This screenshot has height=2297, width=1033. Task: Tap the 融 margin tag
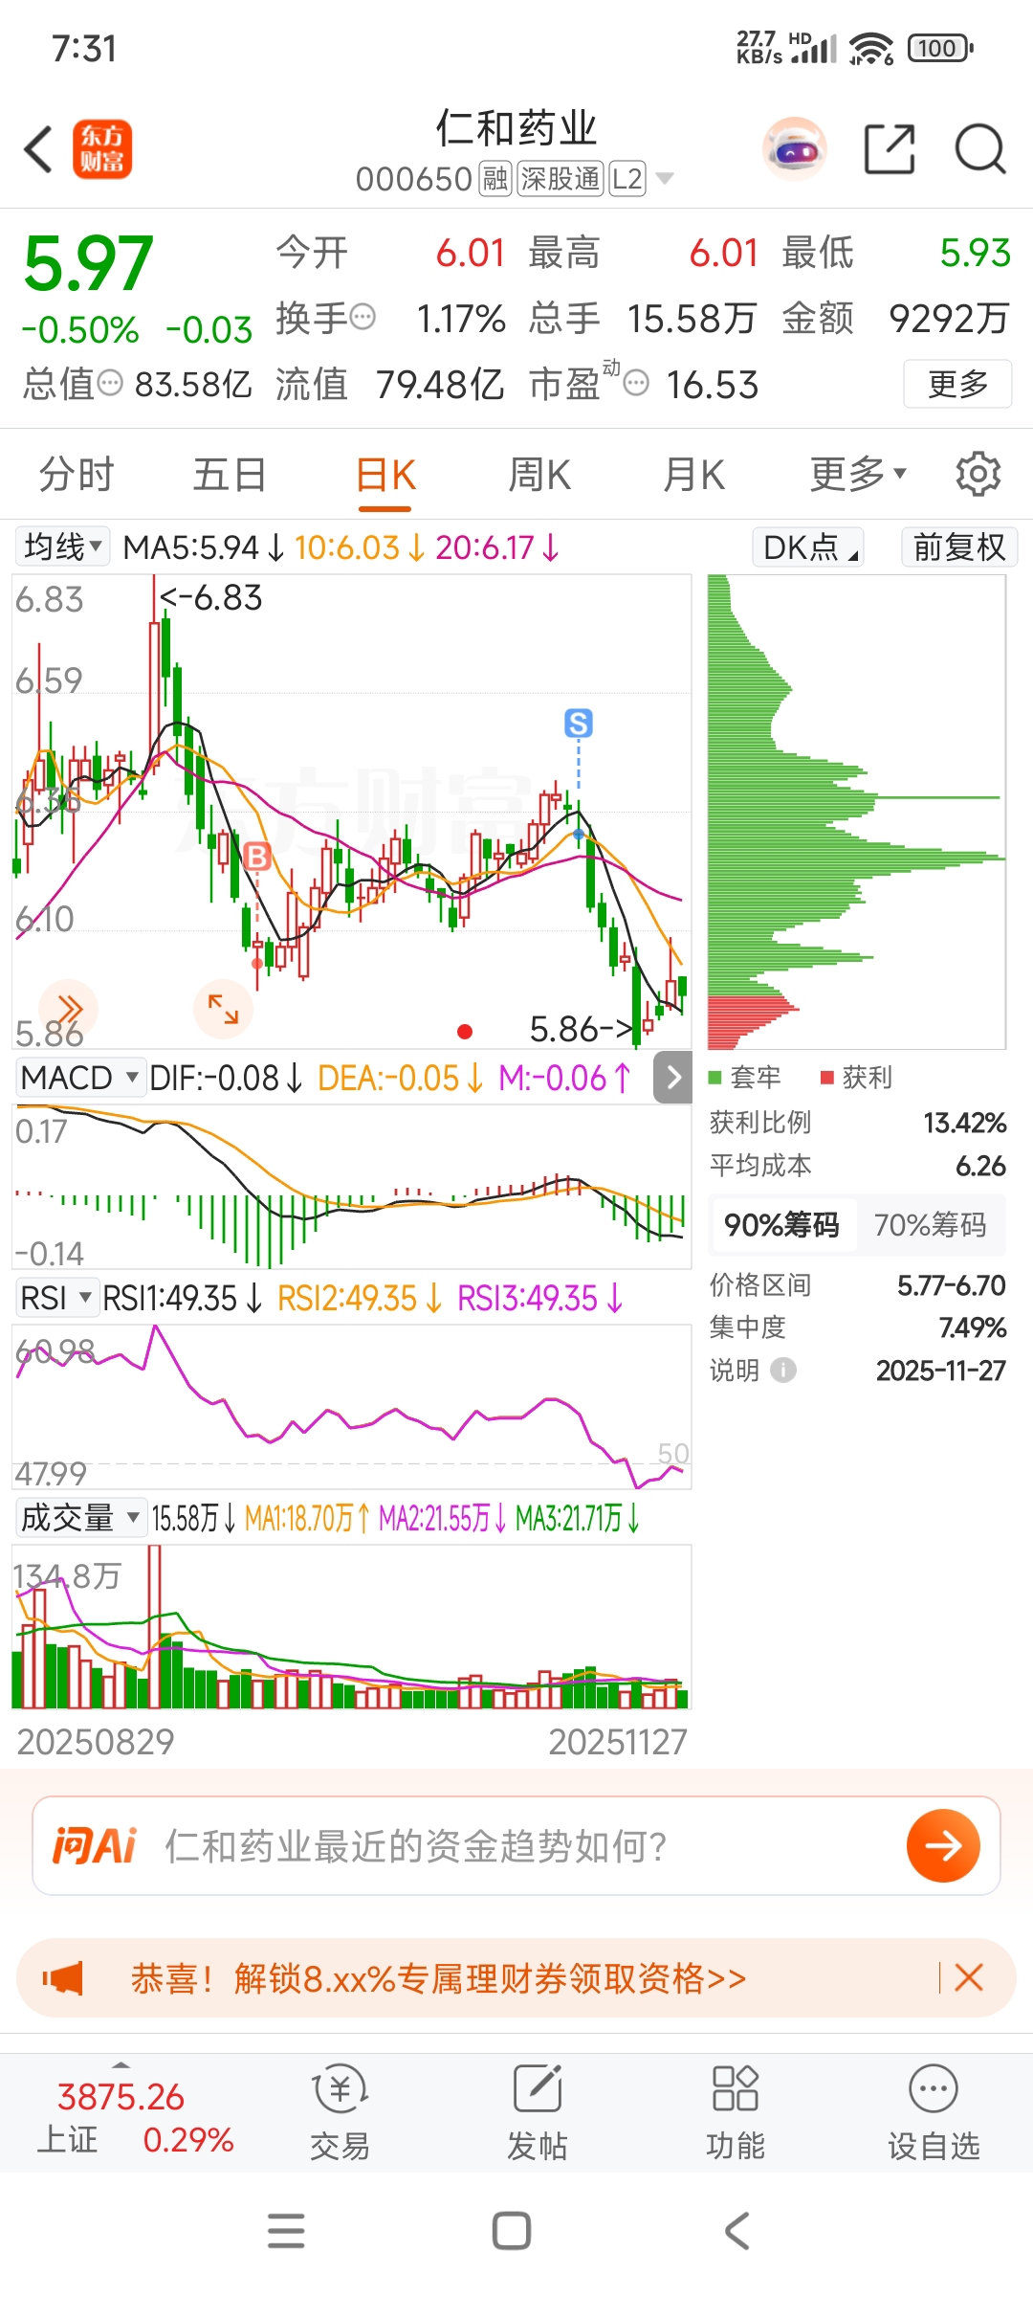[495, 179]
